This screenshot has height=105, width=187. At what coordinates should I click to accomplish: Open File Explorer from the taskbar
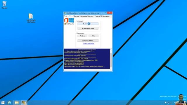(17, 103)
